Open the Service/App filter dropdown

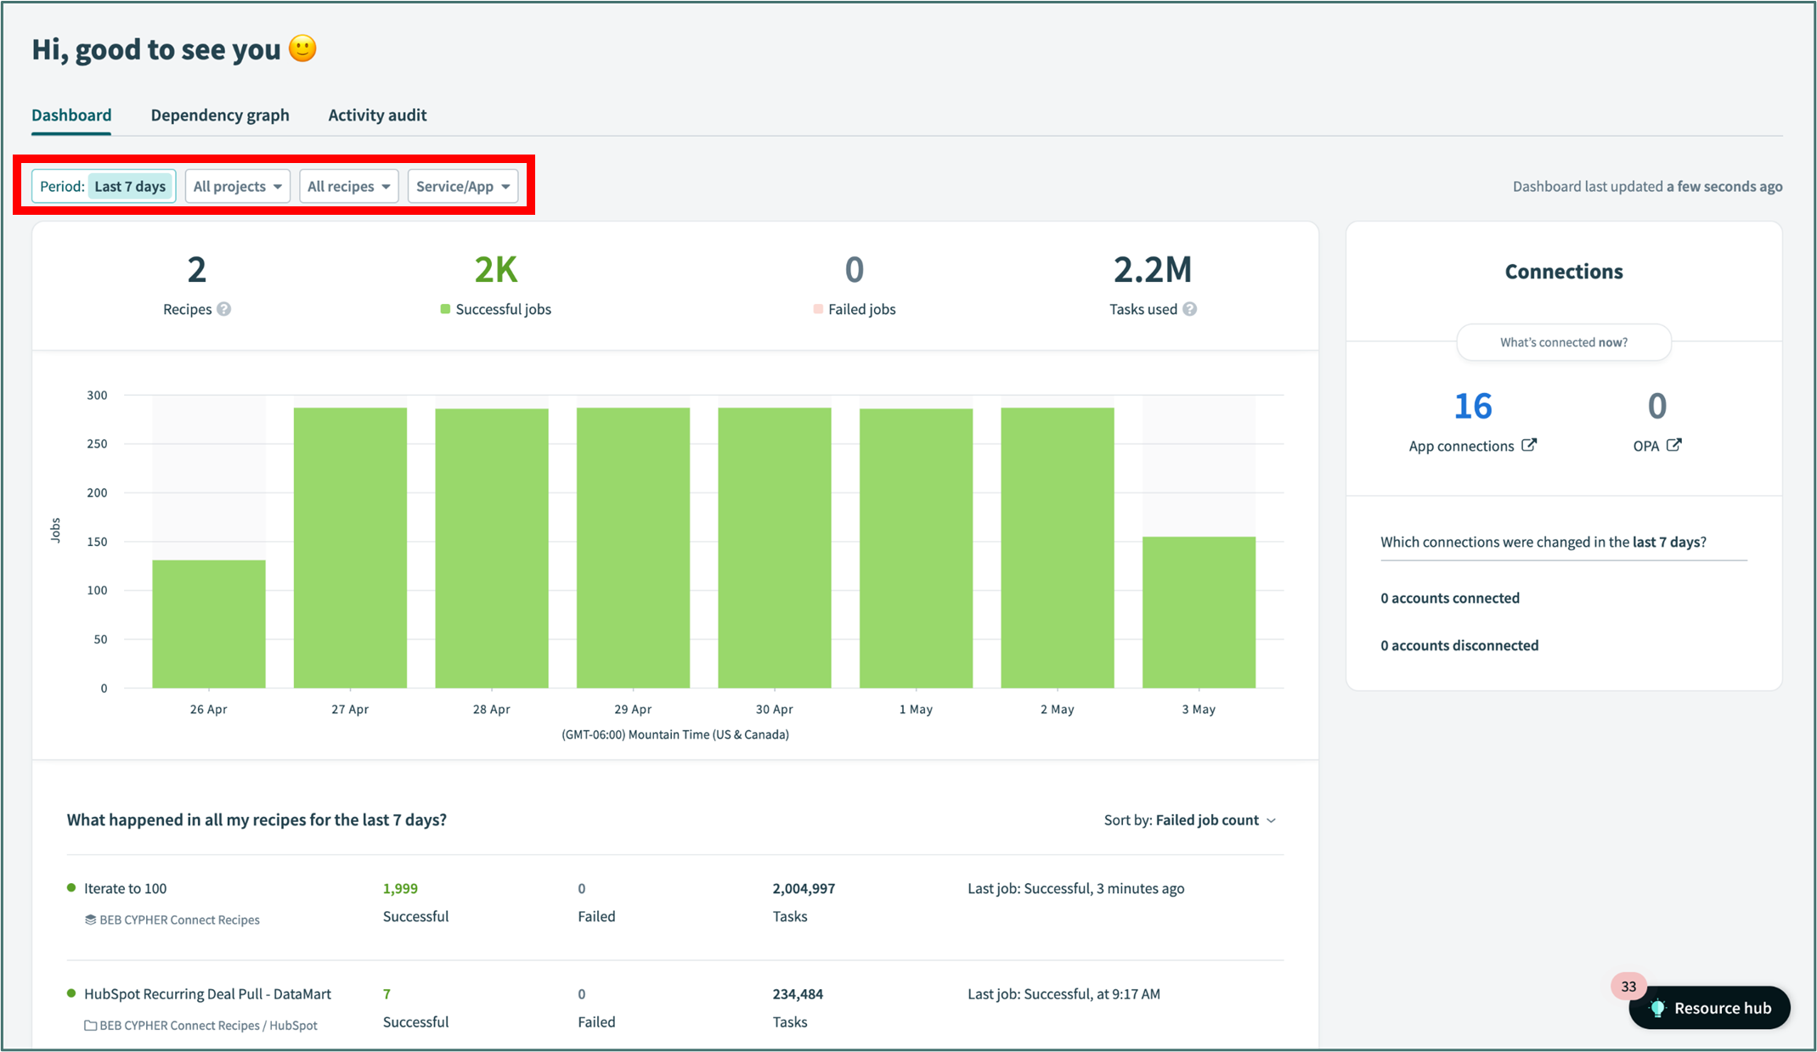463,186
